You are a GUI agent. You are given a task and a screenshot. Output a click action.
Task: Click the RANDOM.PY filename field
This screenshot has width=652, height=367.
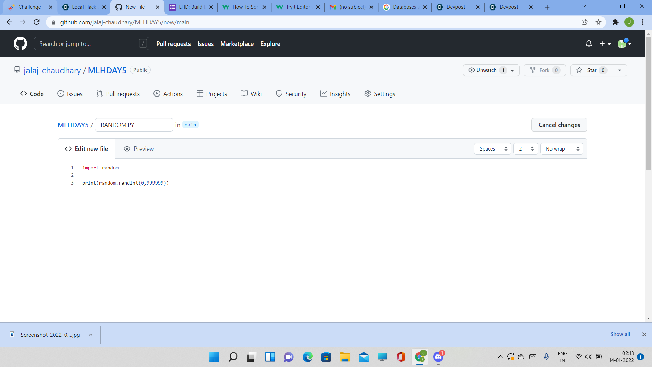(134, 125)
